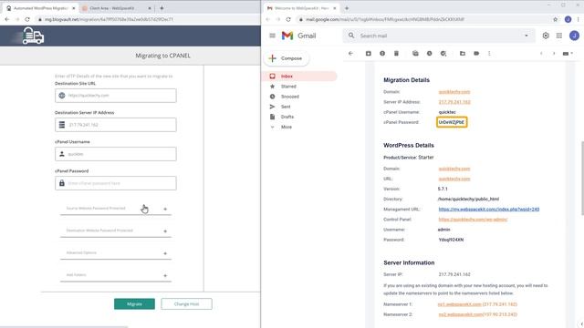
Task: Expand the Add Folders section
Action: (x=116, y=275)
